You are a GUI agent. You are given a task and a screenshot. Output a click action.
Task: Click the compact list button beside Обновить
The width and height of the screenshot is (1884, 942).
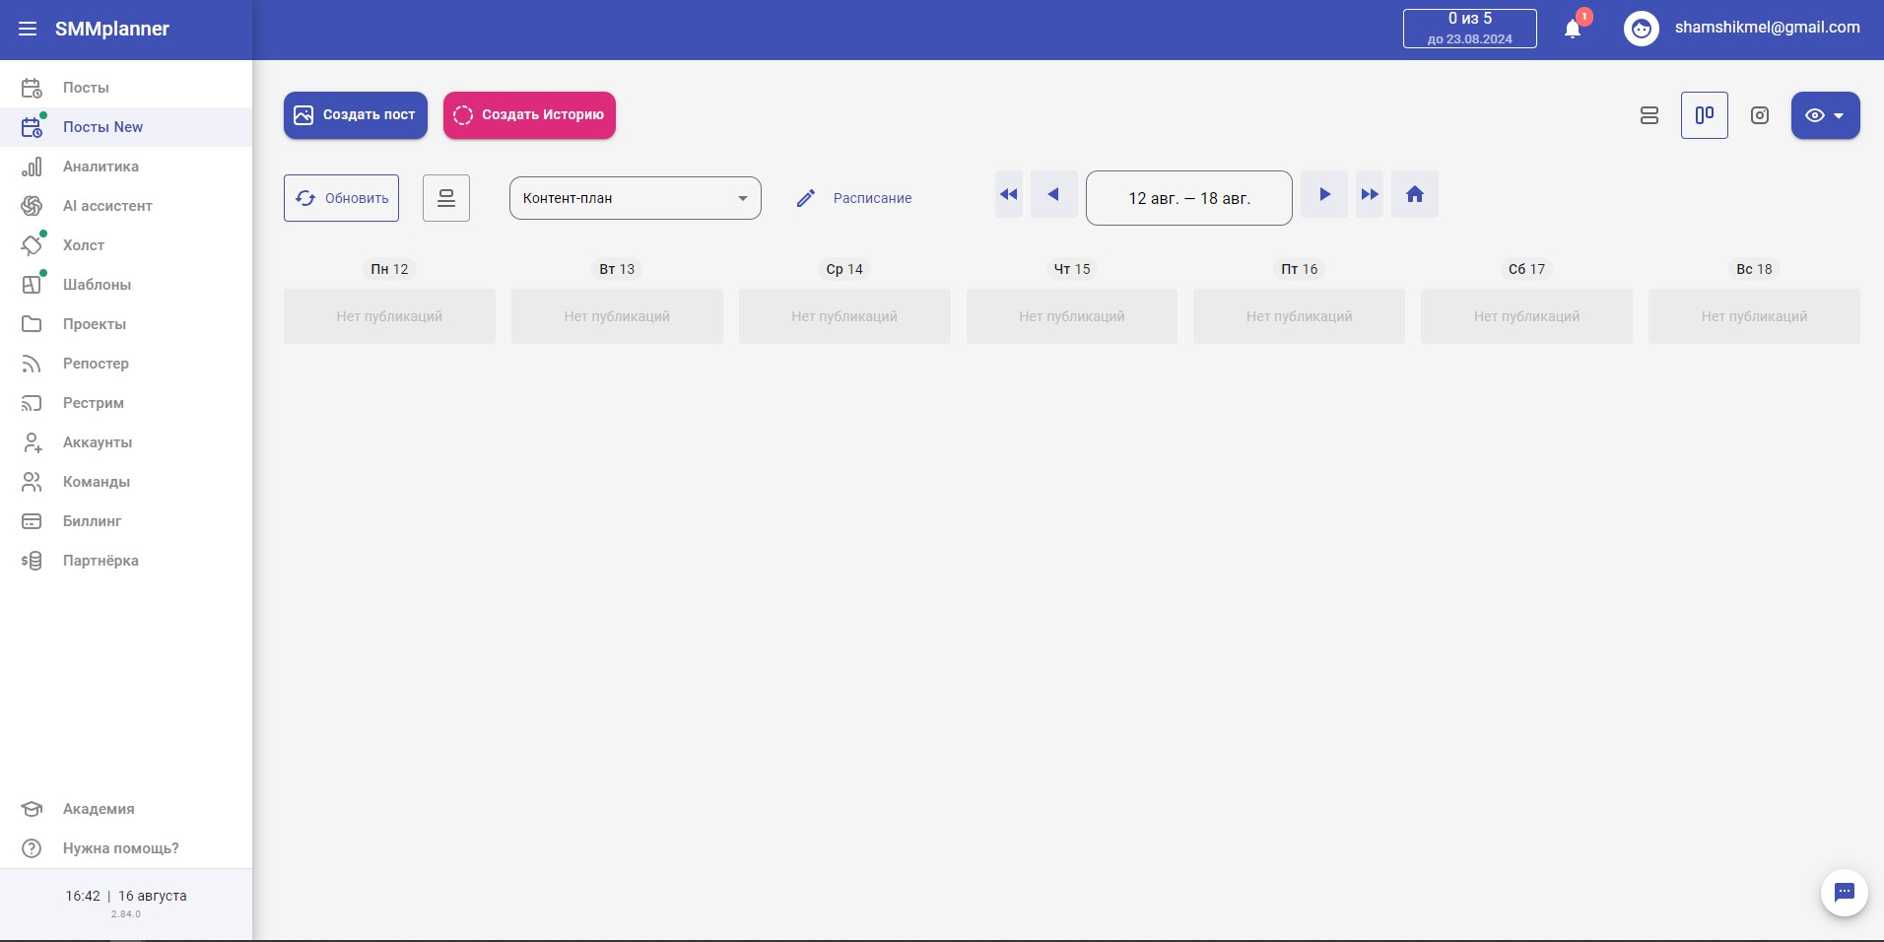coord(446,198)
